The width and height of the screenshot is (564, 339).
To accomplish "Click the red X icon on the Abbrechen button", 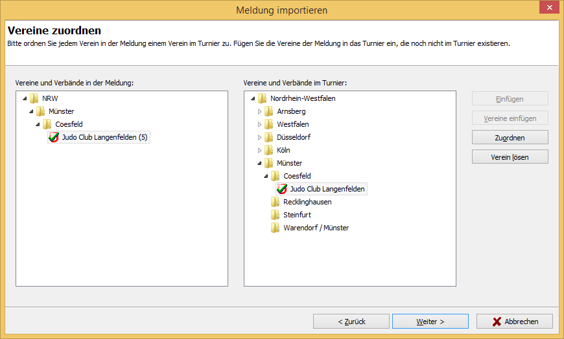I will (497, 322).
